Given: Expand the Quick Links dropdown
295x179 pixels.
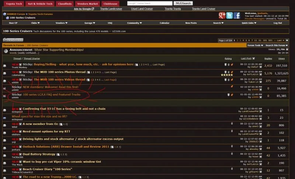Looking at the screenshot, I should (249, 23).
